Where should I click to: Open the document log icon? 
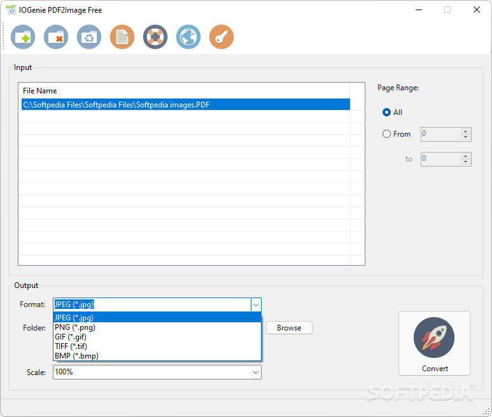[122, 37]
